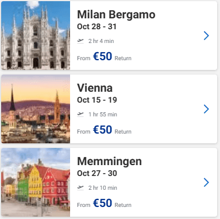220x219 pixels.
Task: Click the Oct 27 - 30 dates
Action: [x=97, y=173]
